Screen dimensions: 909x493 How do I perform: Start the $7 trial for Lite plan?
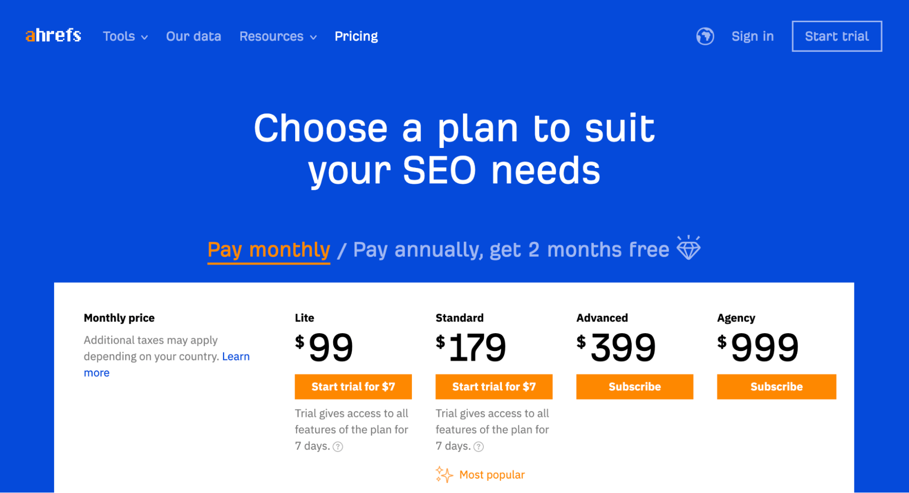[353, 387]
